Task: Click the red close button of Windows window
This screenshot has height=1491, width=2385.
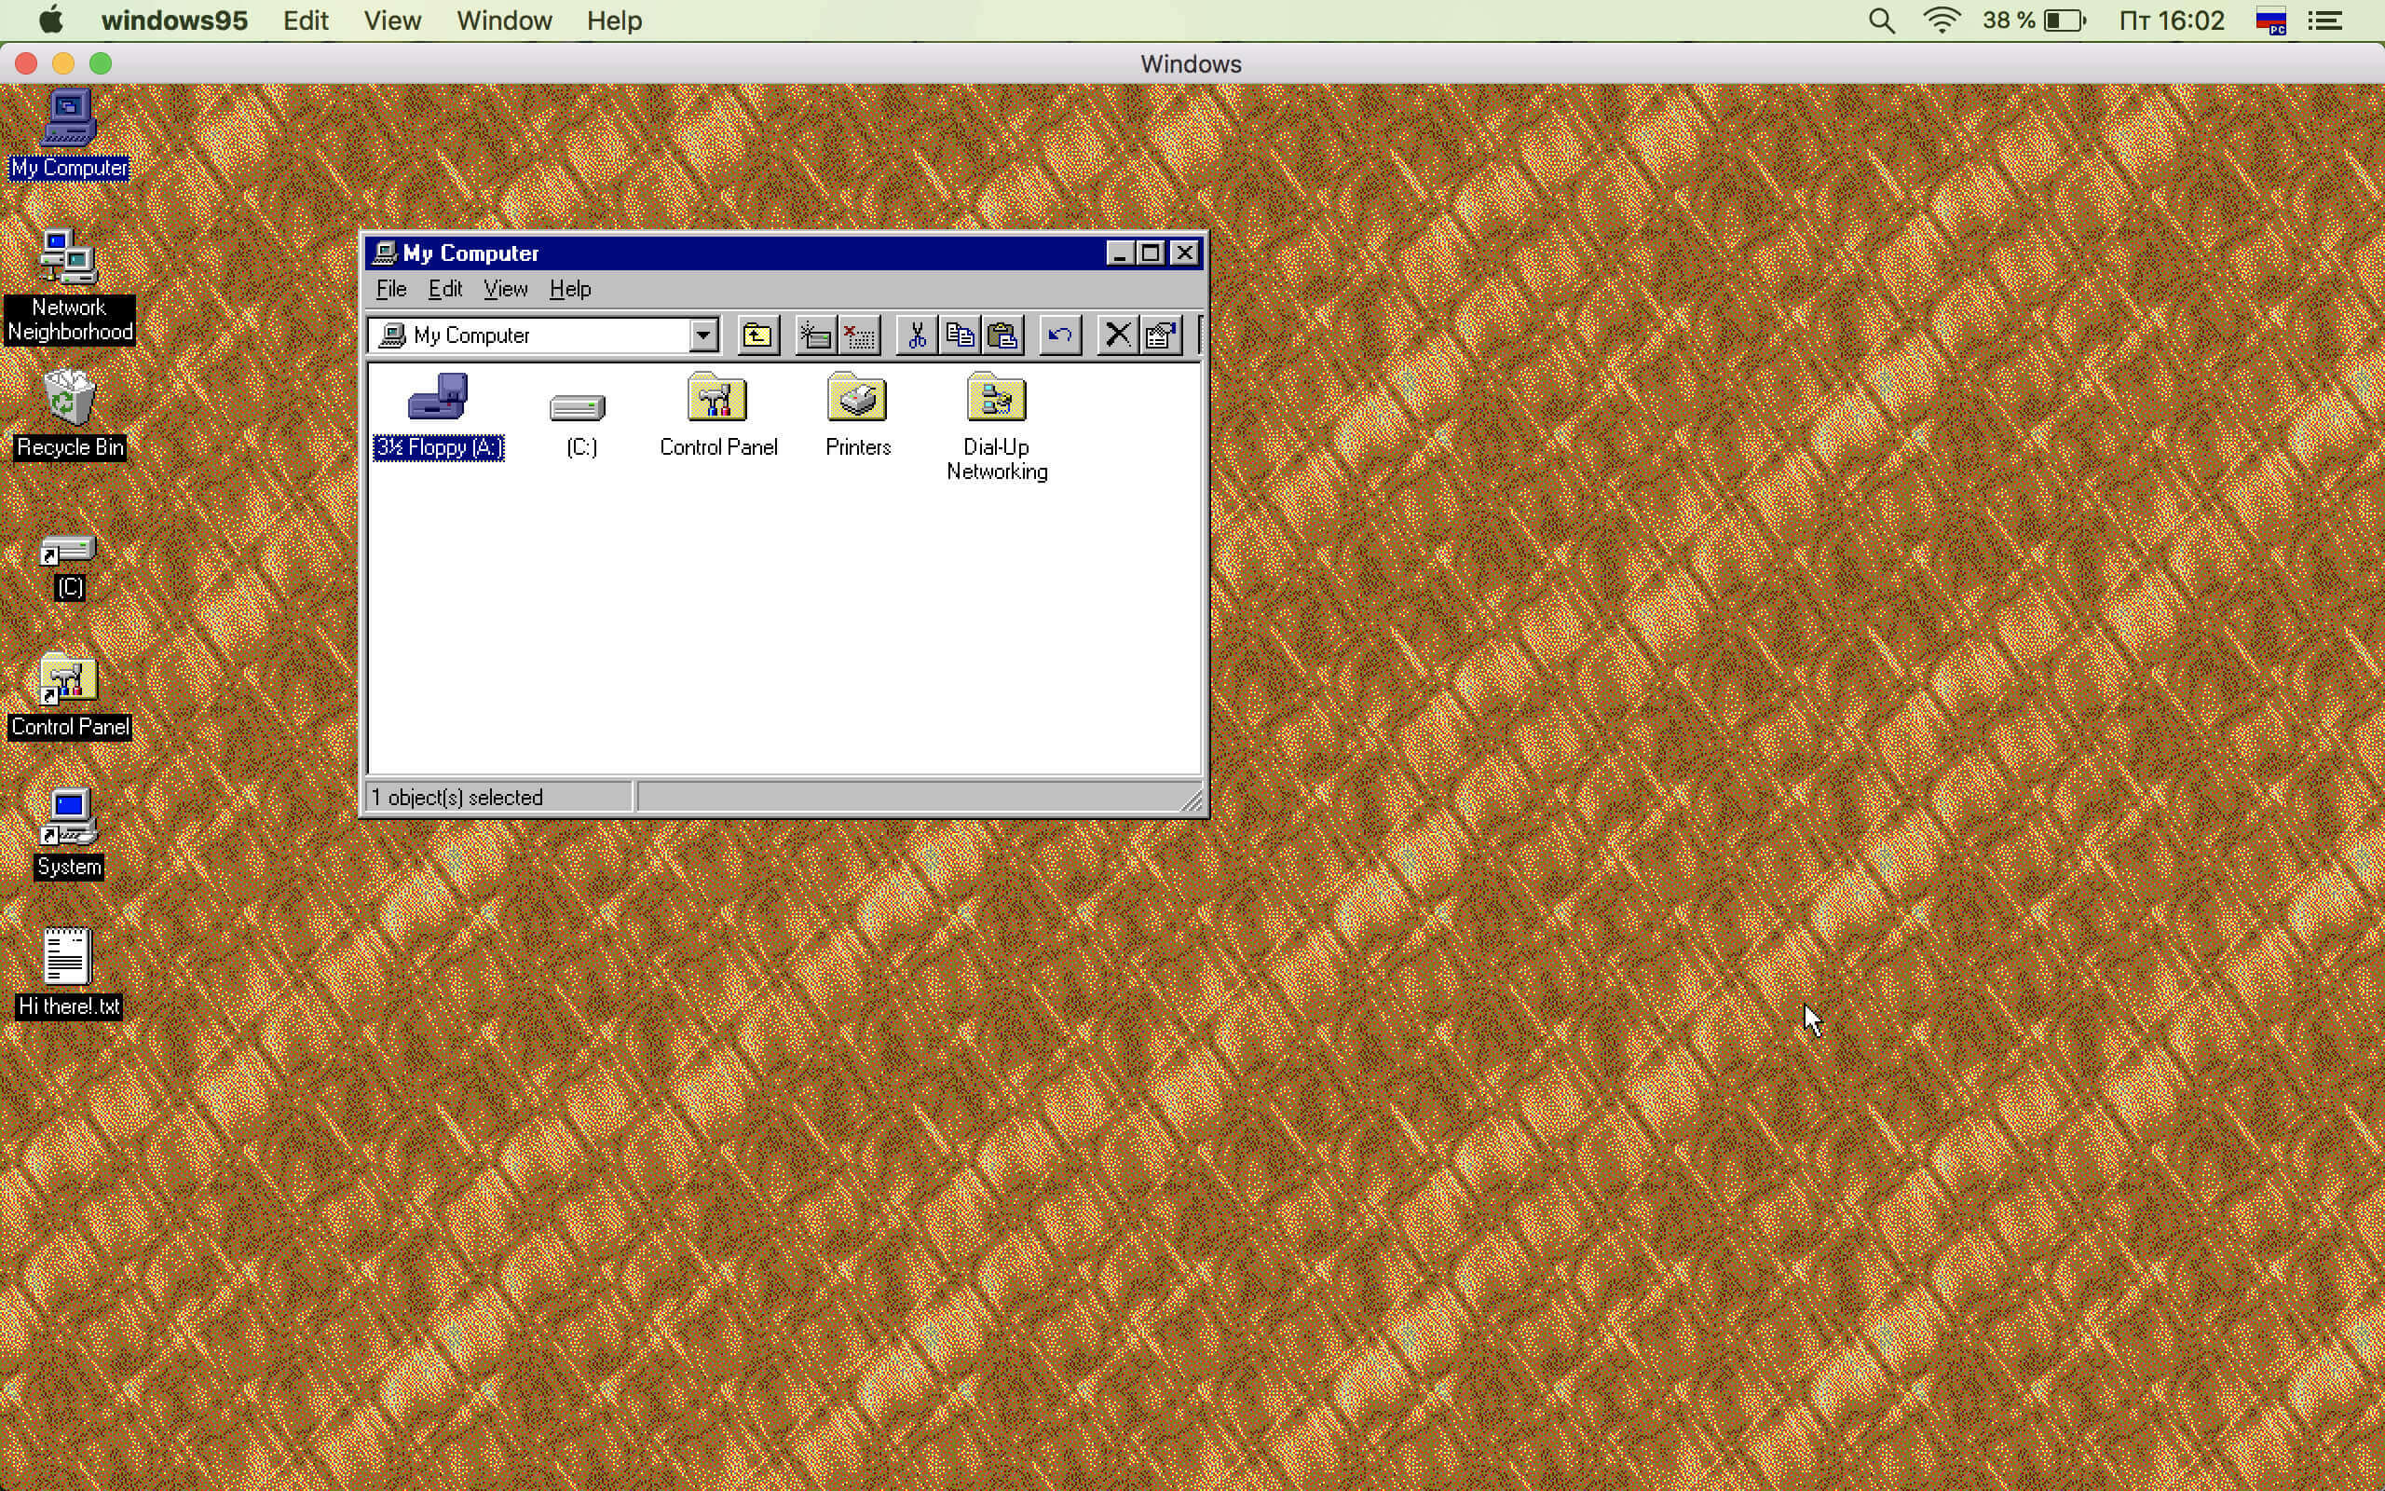Action: [x=27, y=64]
